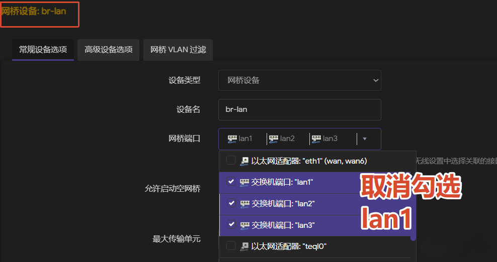Click the lan3 chip text in 网桥端口 field

pyautogui.click(x=330, y=139)
